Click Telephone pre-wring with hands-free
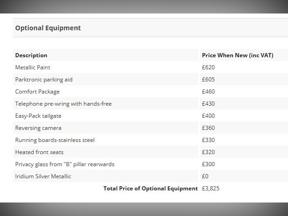The height and width of the screenshot is (216, 288). (63, 104)
